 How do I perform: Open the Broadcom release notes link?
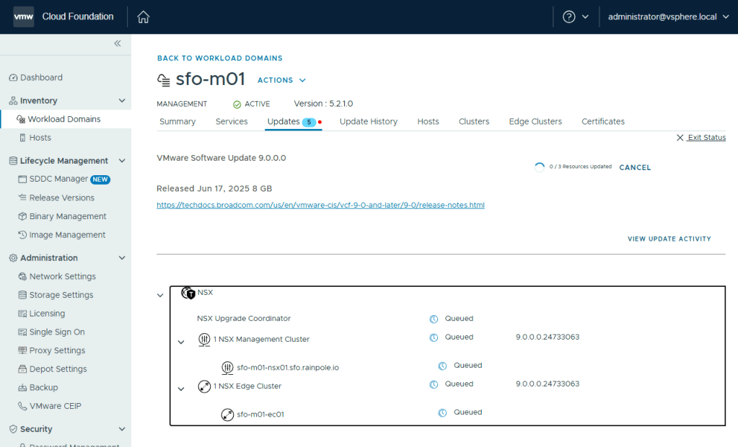tap(320, 205)
